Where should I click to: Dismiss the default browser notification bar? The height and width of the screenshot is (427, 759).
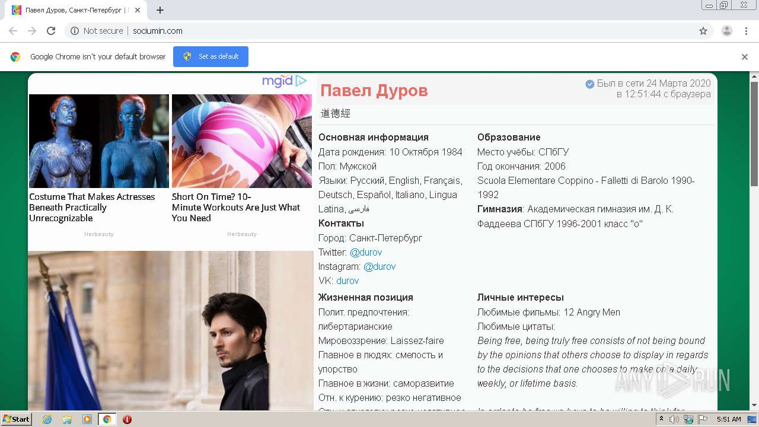pyautogui.click(x=745, y=57)
